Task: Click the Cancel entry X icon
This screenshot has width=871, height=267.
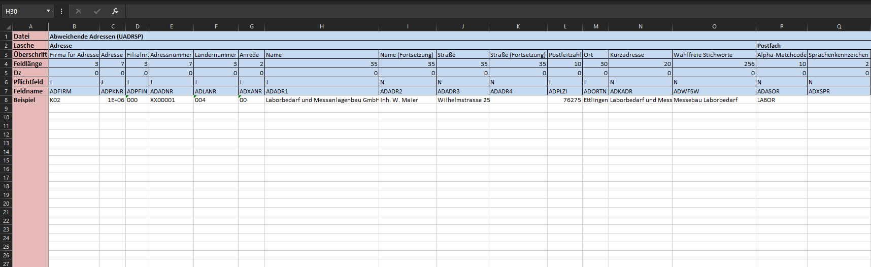Action: pyautogui.click(x=78, y=11)
